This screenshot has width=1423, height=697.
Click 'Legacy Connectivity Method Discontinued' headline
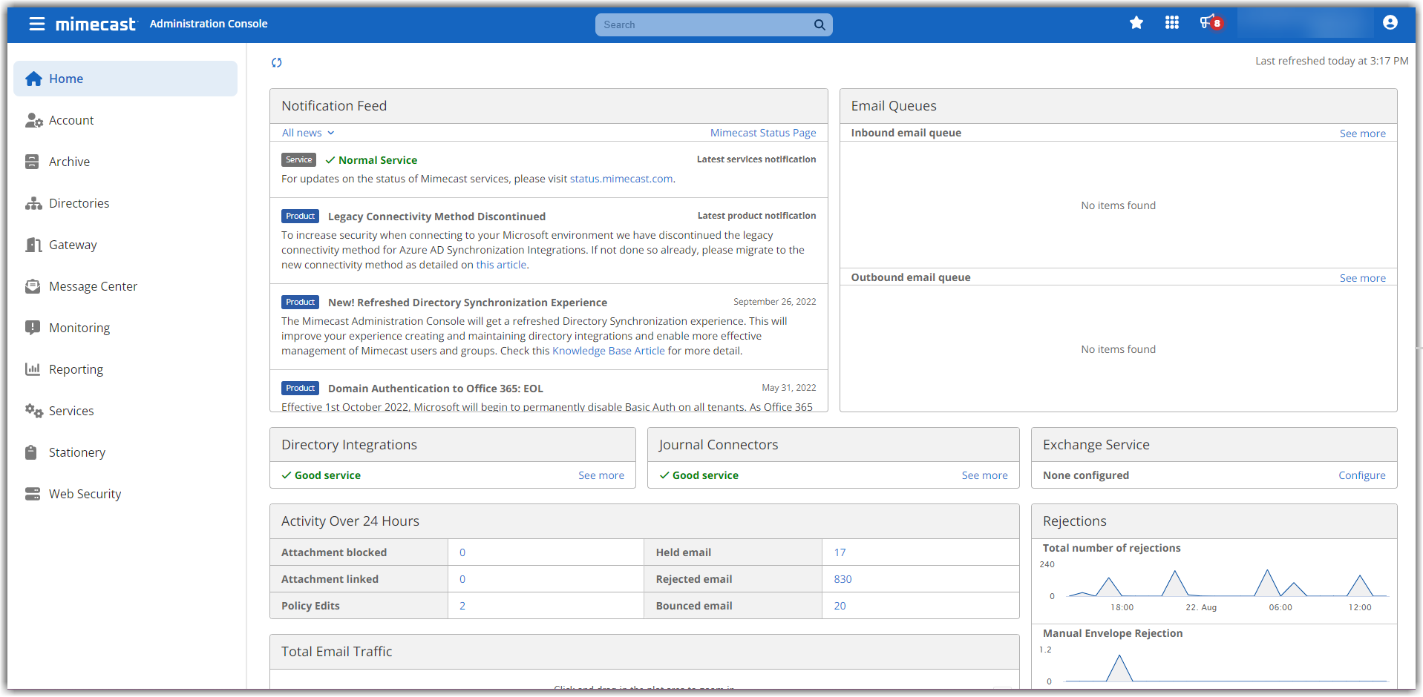[436, 217]
